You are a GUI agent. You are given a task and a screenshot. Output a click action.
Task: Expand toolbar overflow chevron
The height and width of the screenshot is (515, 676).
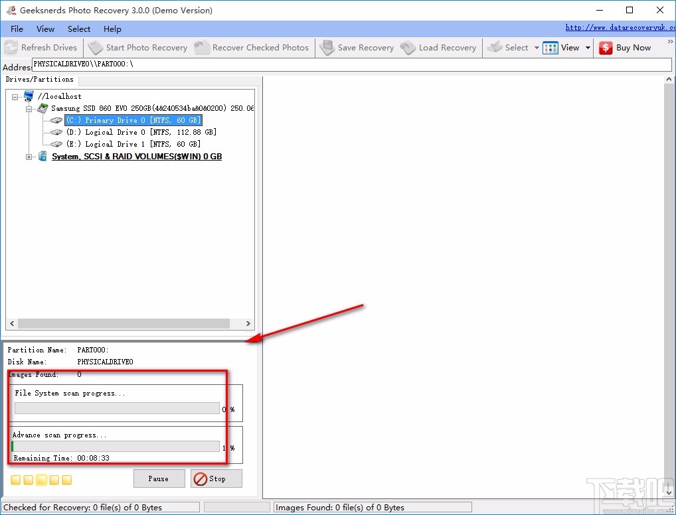tap(671, 42)
